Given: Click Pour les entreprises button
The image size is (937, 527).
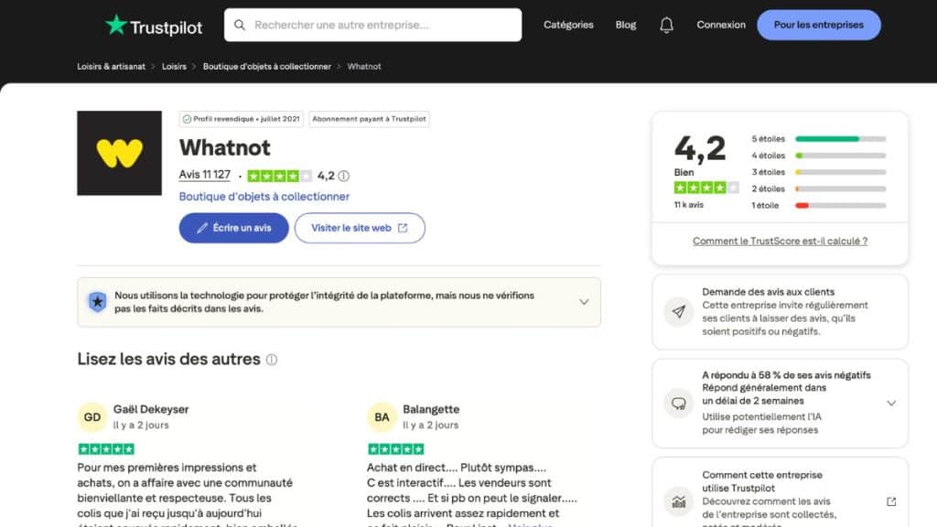Looking at the screenshot, I should point(819,25).
